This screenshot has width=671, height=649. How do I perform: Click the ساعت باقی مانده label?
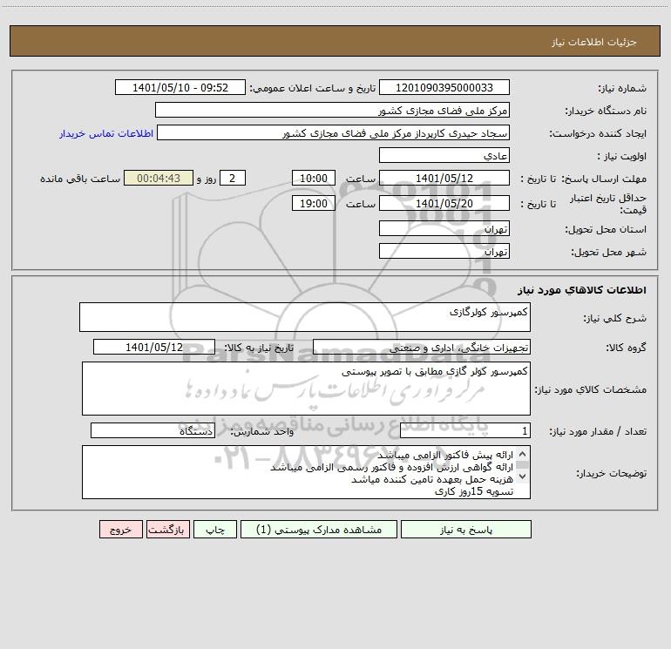click(x=80, y=179)
